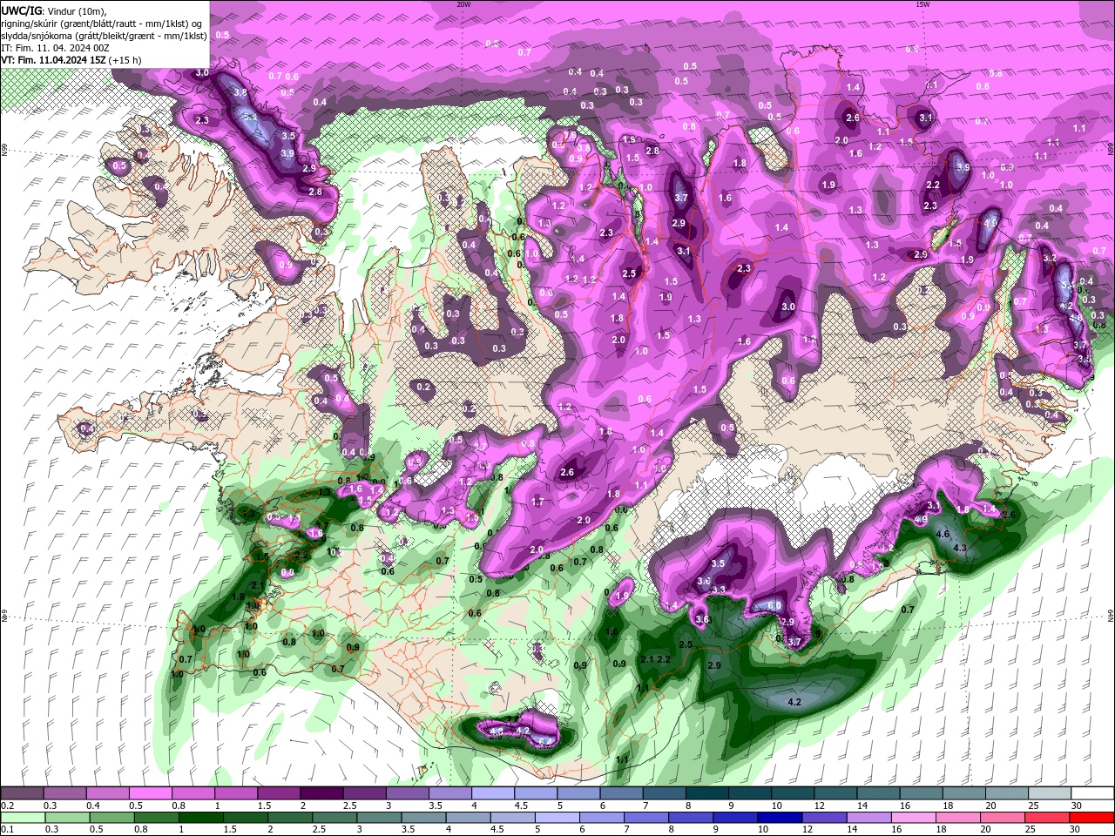Click the '12' label on the upper scale

pos(819,806)
